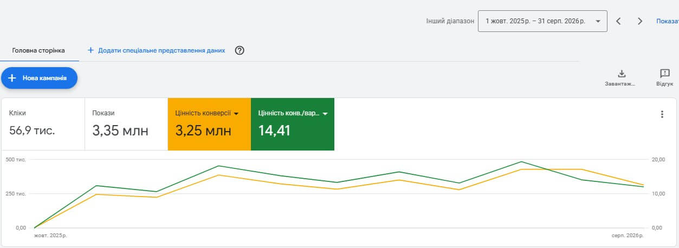Click Додати спеціальне представлення даних link
Viewport: 679px width, 248px height.
pos(156,50)
